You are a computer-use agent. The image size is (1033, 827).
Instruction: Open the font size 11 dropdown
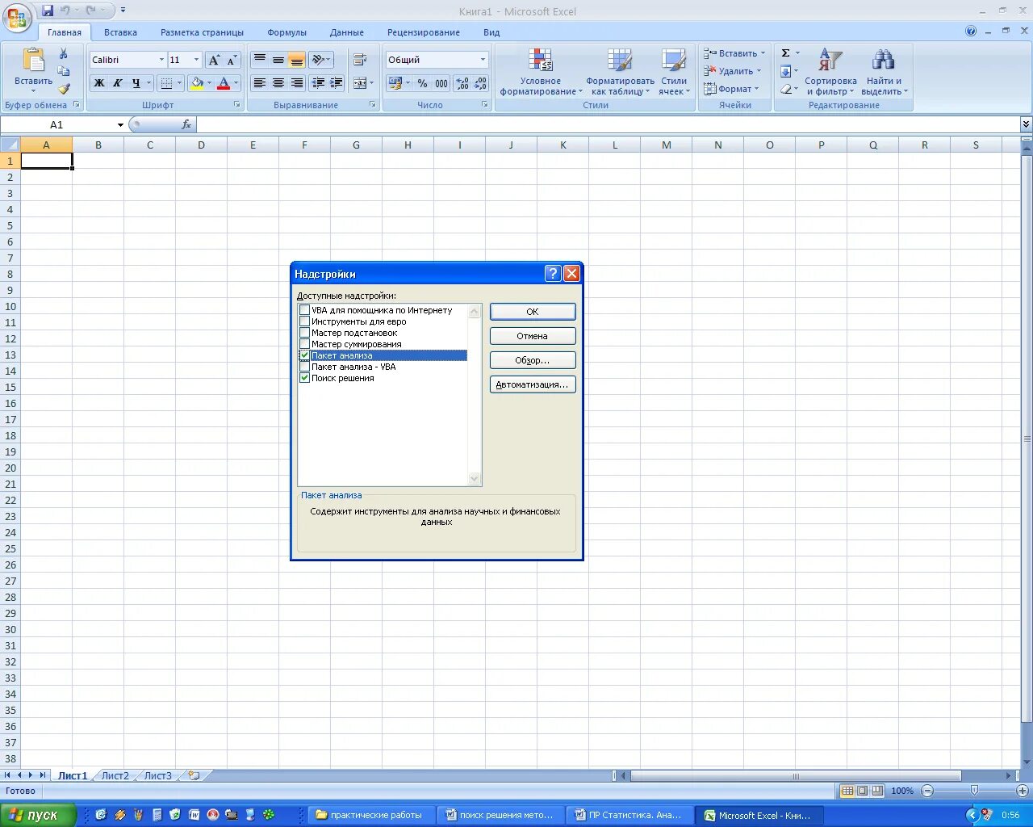coord(196,60)
